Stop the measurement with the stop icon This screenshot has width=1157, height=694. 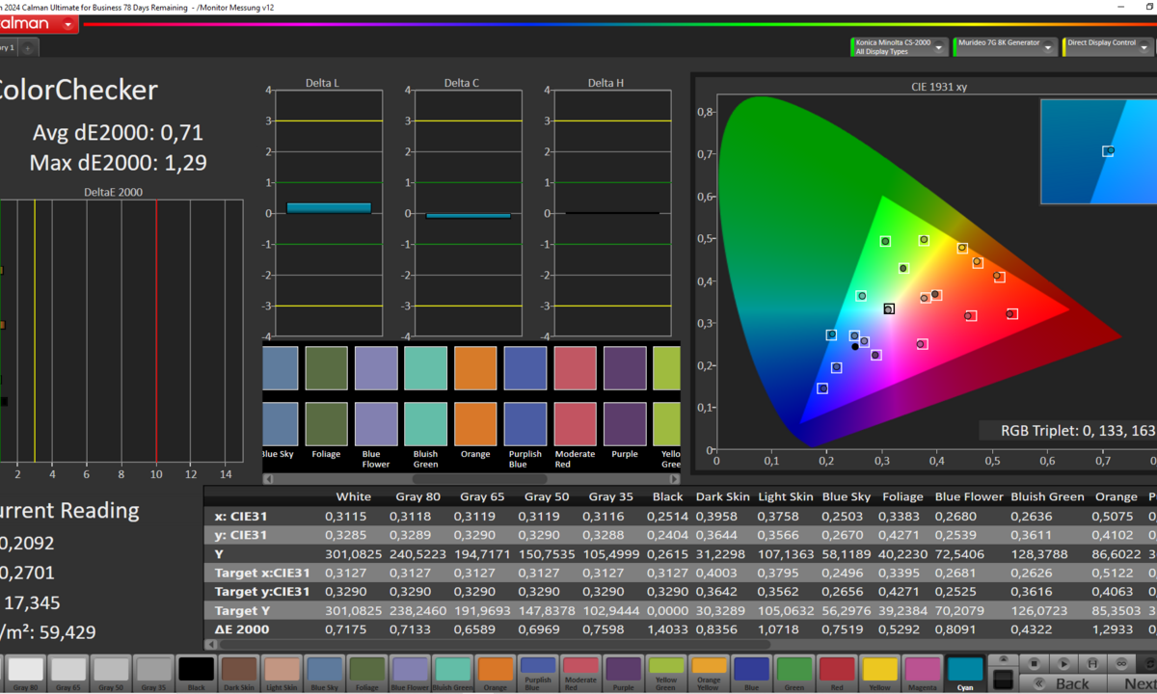[x=1034, y=663]
